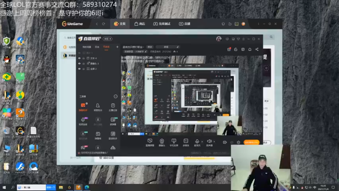This screenshot has height=191, width=339.
Task: Switch to WeGame 商店 tab
Action: [x=139, y=24]
